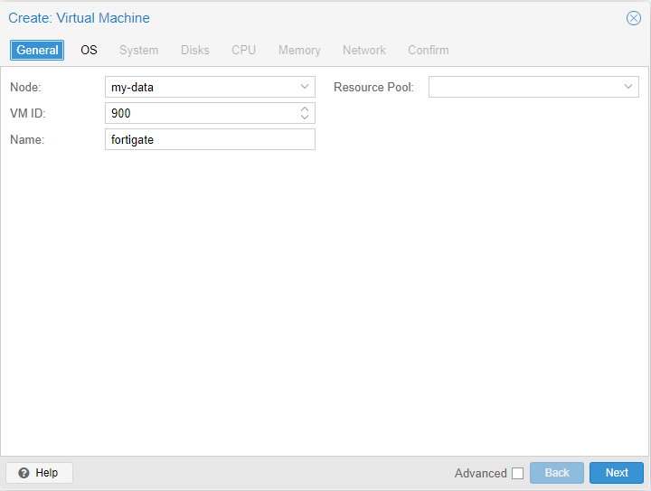The height and width of the screenshot is (491, 651).
Task: Open the CPU tab
Action: coord(243,51)
